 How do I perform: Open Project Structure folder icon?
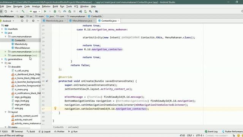pos(96,11)
